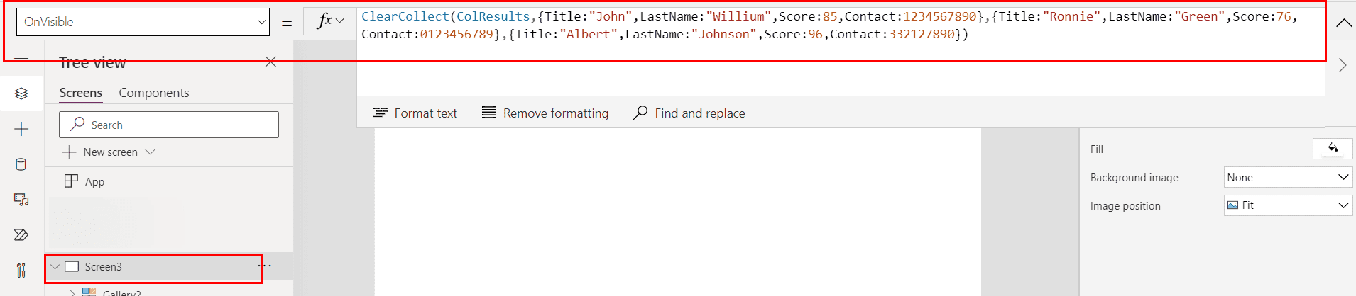Expand the Gallery2 tree node
Screen dimensions: 1356x296
click(72, 292)
